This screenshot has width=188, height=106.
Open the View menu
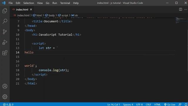pos(40,3)
